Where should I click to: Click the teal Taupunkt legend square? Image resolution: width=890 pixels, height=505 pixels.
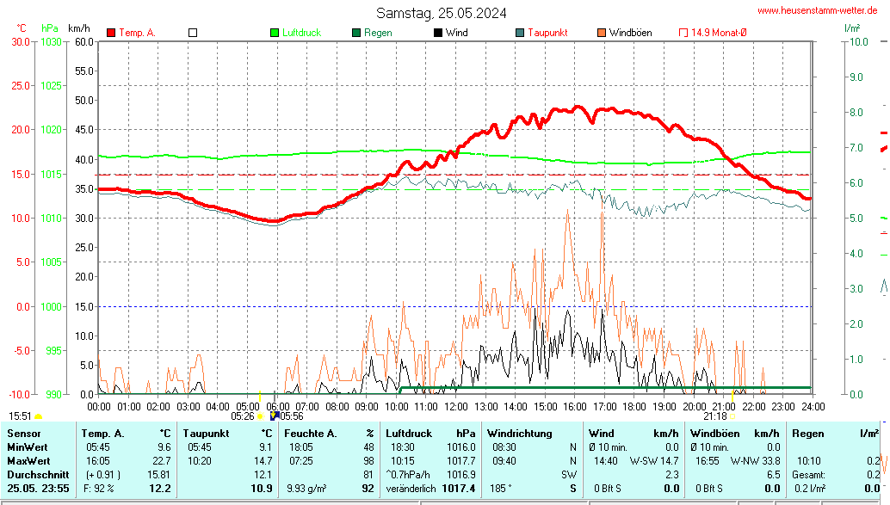(x=520, y=33)
